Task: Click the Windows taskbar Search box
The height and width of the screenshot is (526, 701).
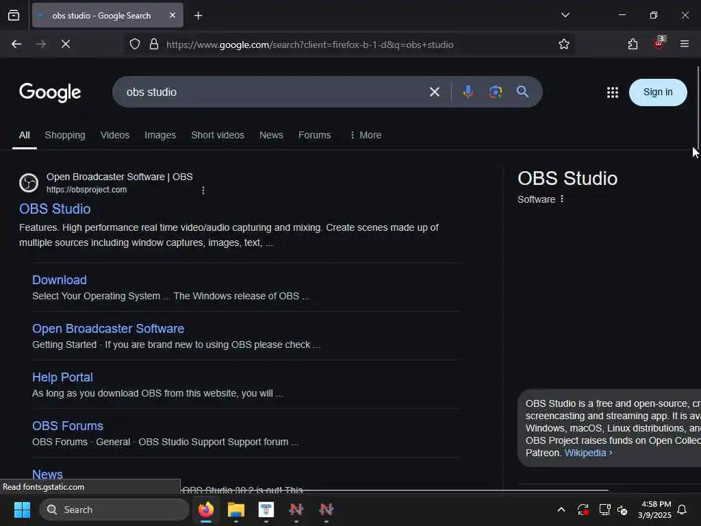Action: tap(114, 510)
